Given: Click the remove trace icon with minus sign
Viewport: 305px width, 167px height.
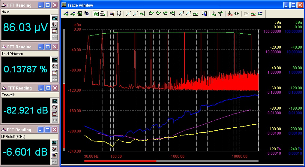Looking at the screenshot, I should coord(73,14).
